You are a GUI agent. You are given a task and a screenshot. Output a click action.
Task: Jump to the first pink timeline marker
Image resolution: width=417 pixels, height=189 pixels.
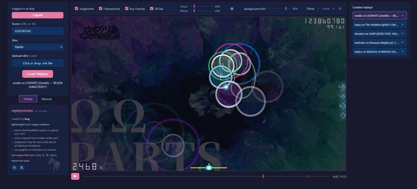(263, 177)
